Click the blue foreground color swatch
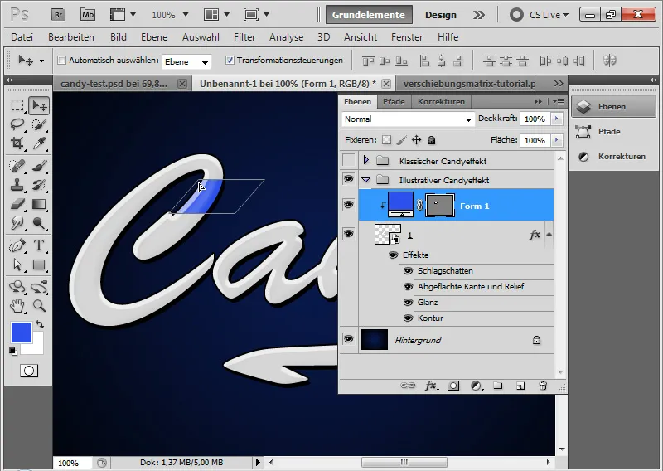663x471 pixels. (x=22, y=333)
